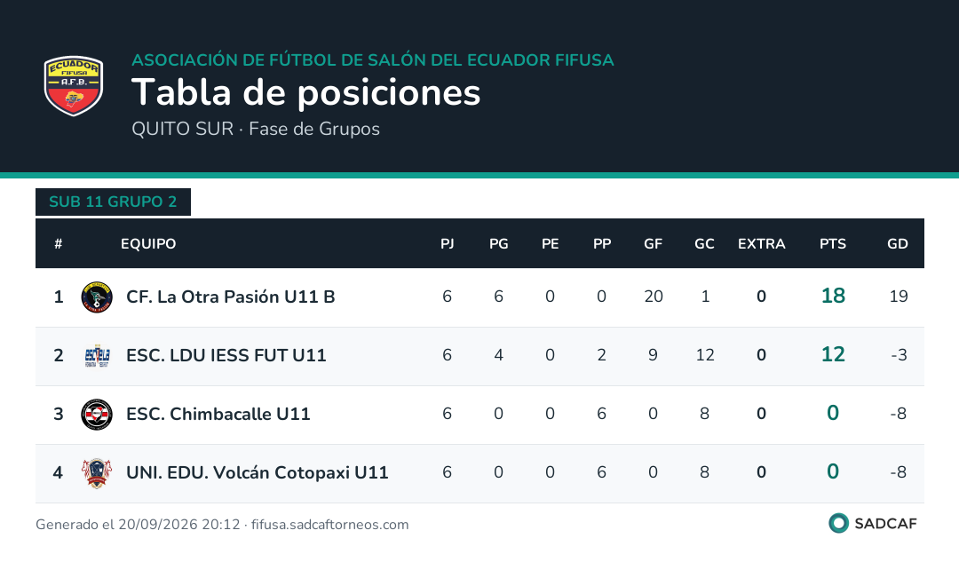Open ESC. Chimbacalle U11 team name
The height and width of the screenshot is (570, 959).
218,414
